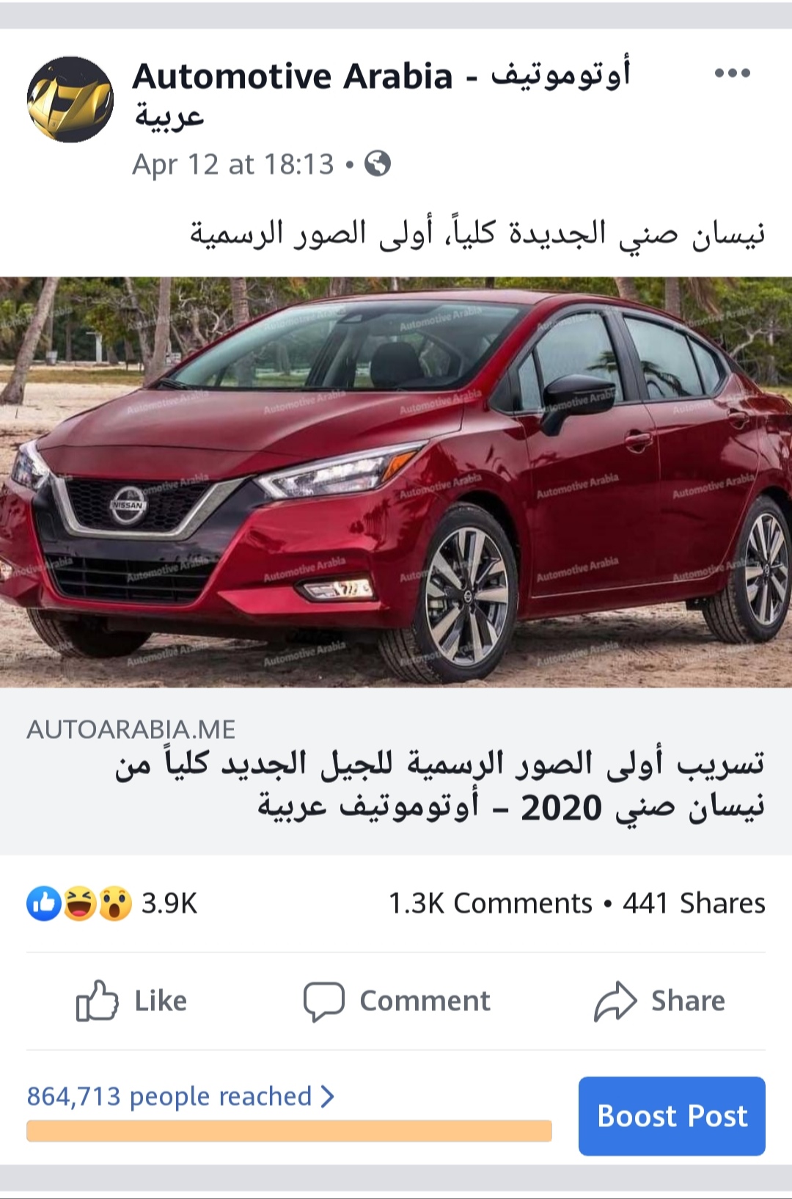
Task: Open the Wow reaction emoji
Action: click(115, 903)
